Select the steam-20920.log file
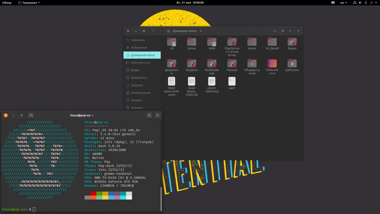This screenshot has width=380, height=214. pos(212,85)
